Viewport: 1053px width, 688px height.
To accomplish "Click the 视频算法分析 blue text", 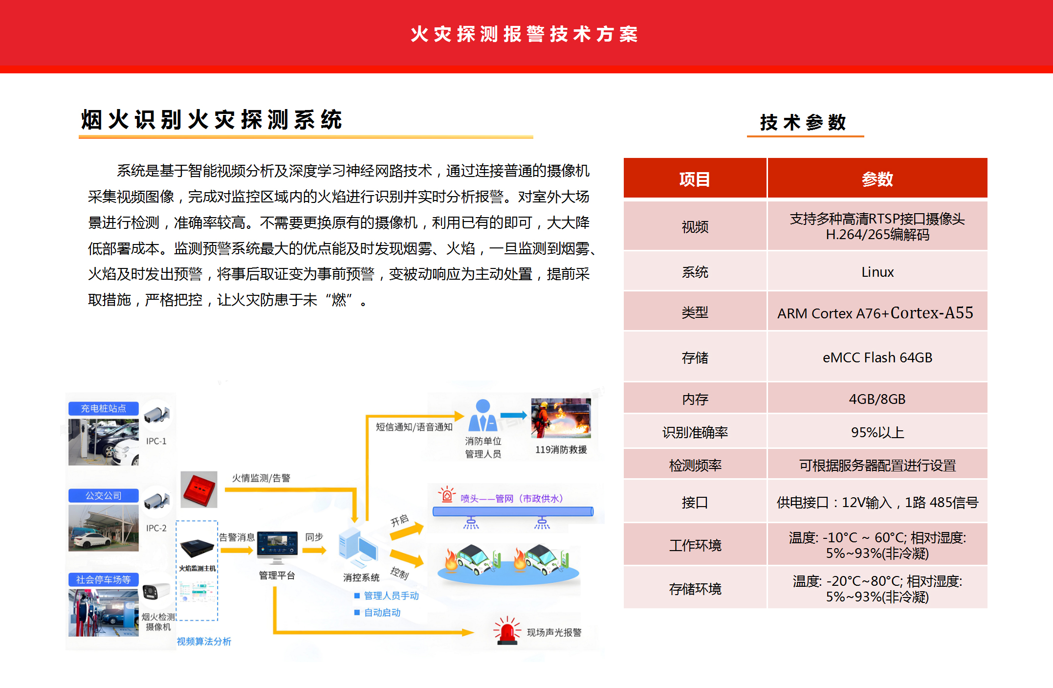I will point(204,641).
